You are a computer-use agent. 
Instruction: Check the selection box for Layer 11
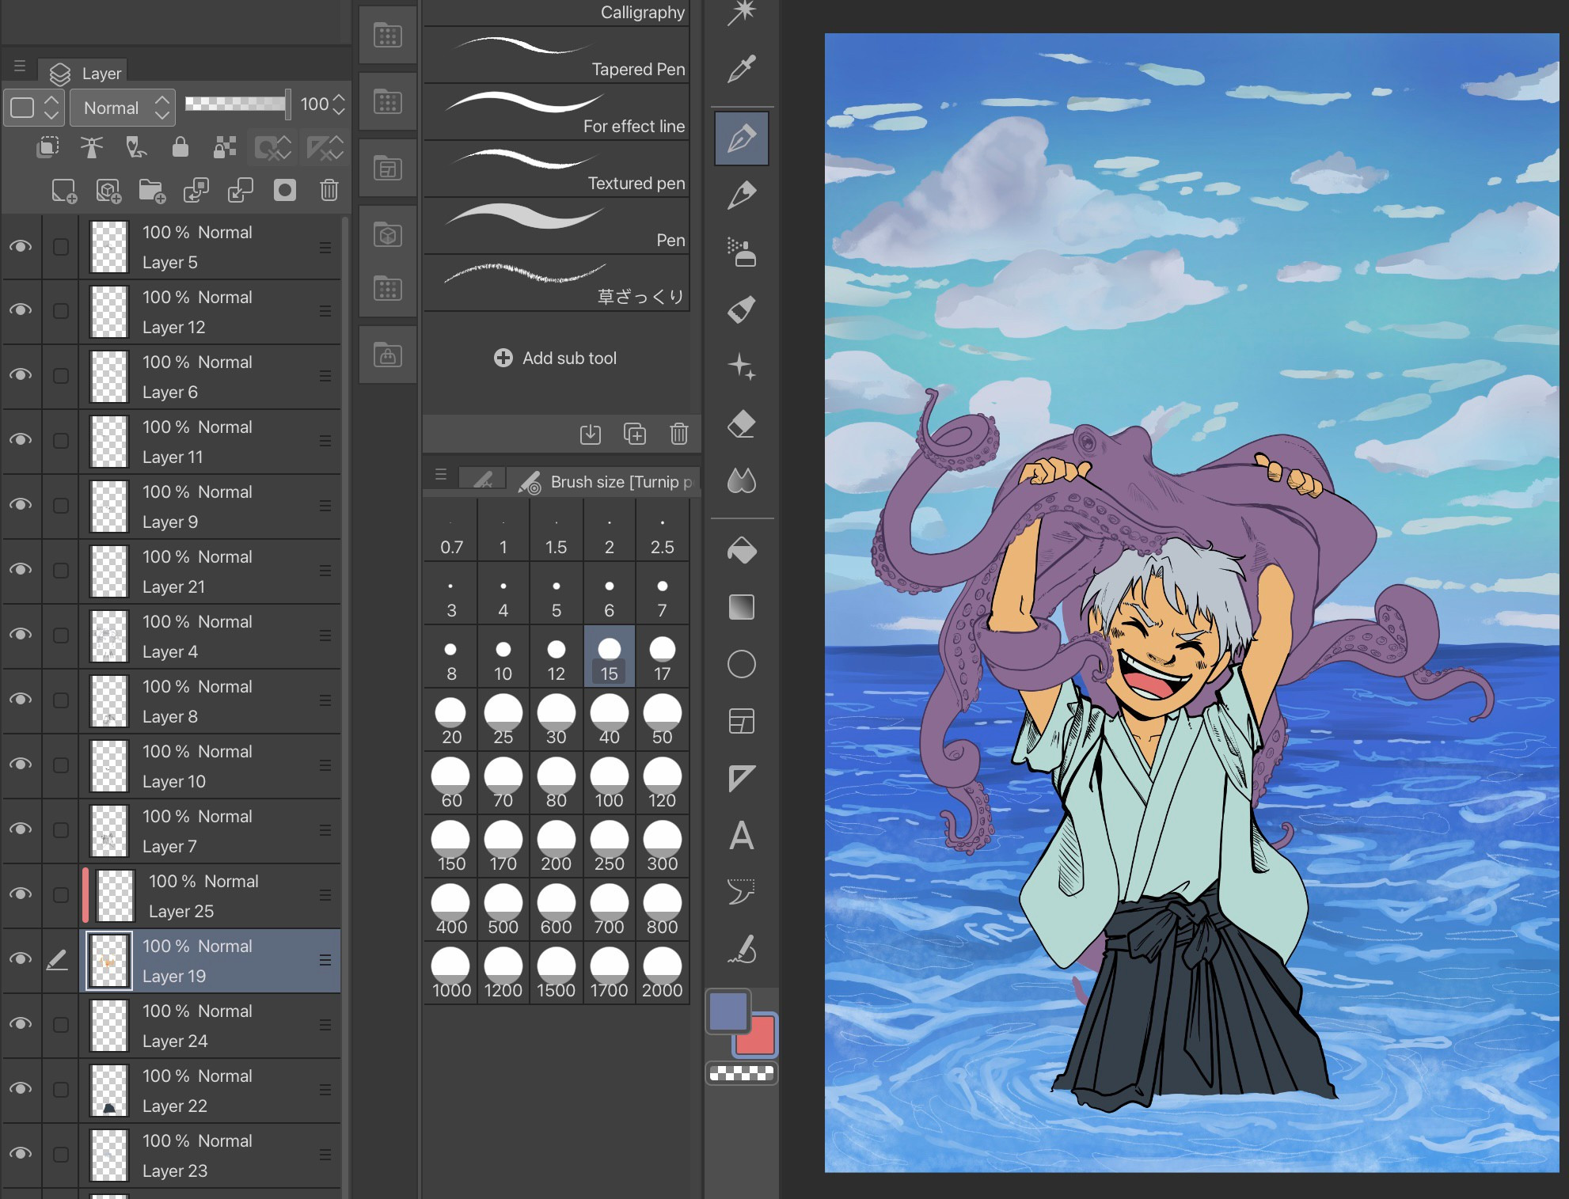click(x=61, y=441)
